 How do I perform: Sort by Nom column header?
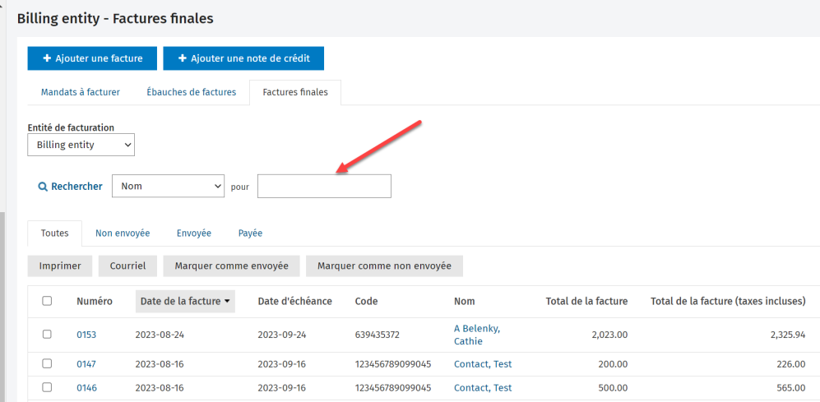[x=465, y=301]
